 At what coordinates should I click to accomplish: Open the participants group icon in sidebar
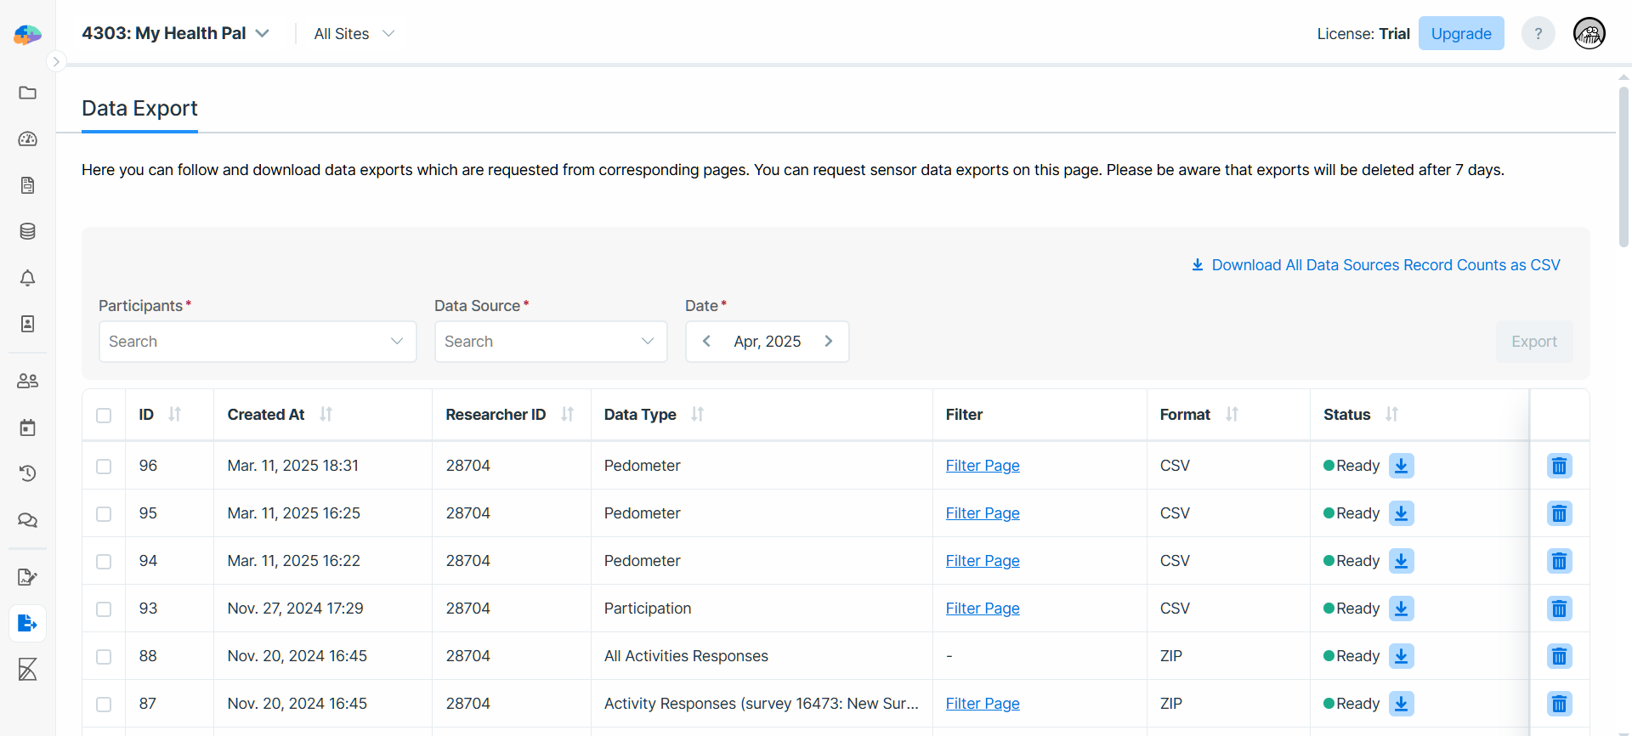(x=27, y=381)
